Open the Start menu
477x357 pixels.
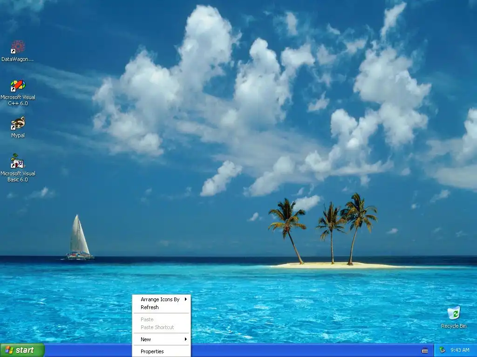tap(22, 350)
